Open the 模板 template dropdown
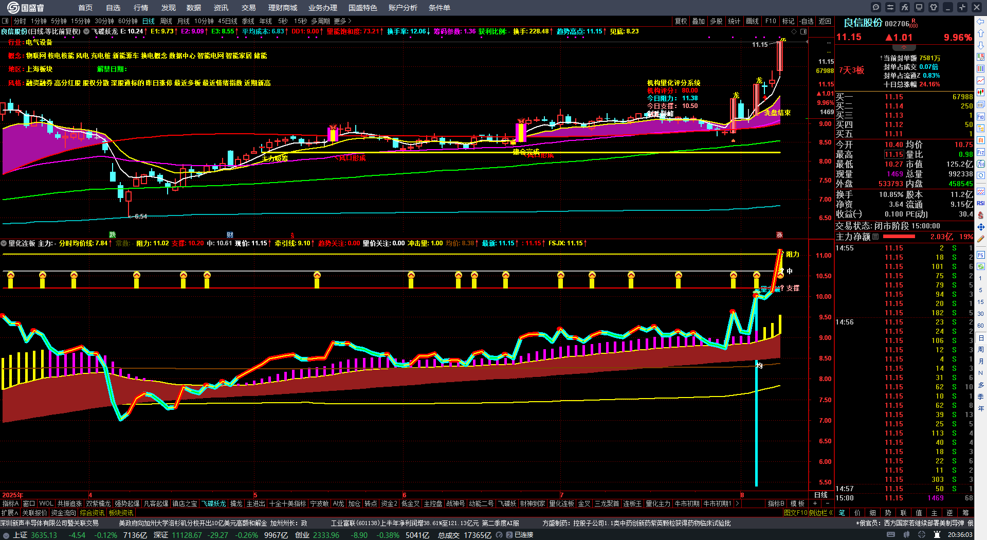 click(x=797, y=503)
